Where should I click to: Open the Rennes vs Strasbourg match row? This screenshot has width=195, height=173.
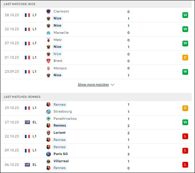tap(96, 108)
